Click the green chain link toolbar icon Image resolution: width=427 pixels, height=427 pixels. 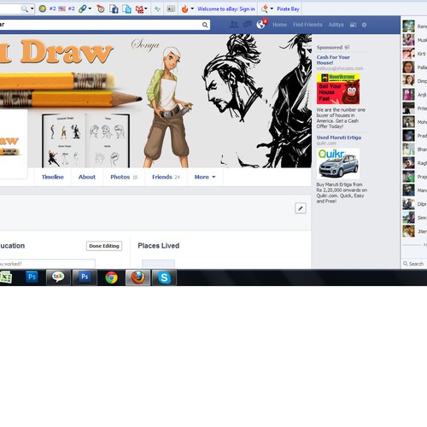click(83, 9)
